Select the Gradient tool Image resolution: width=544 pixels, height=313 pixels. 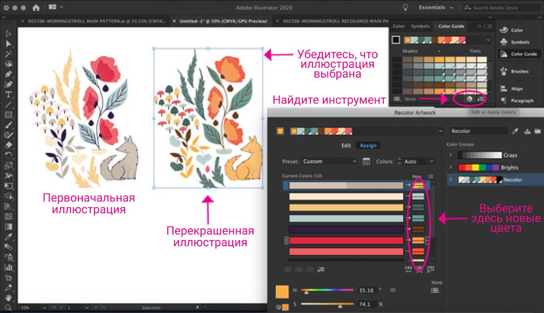click(8, 227)
